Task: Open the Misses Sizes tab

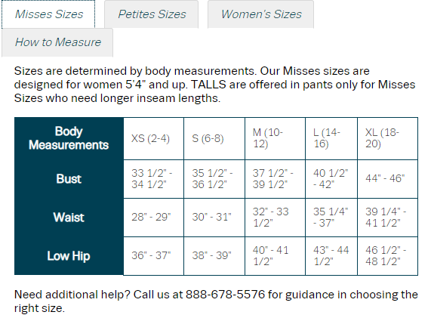Action: click(48, 14)
